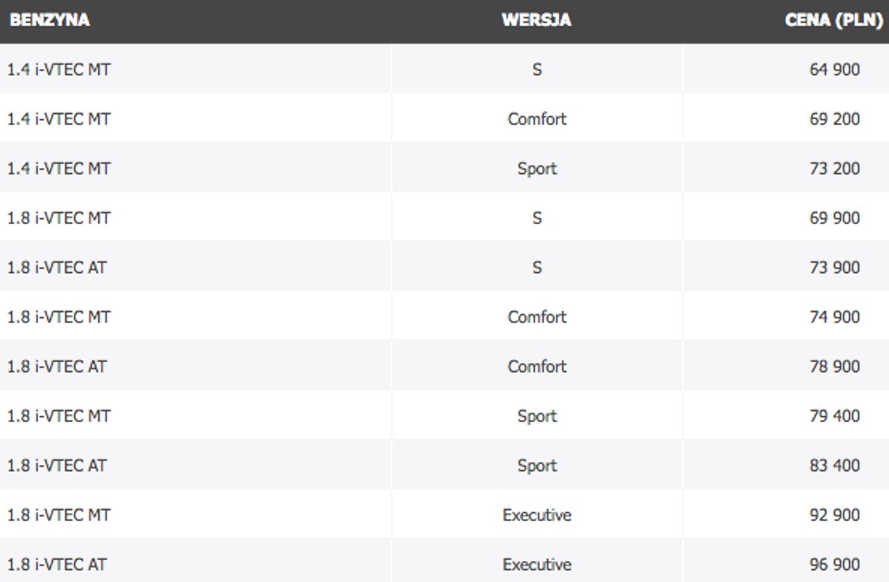Click the CENA (PLN) column header
Image resolution: width=889 pixels, height=582 pixels.
pyautogui.click(x=834, y=20)
